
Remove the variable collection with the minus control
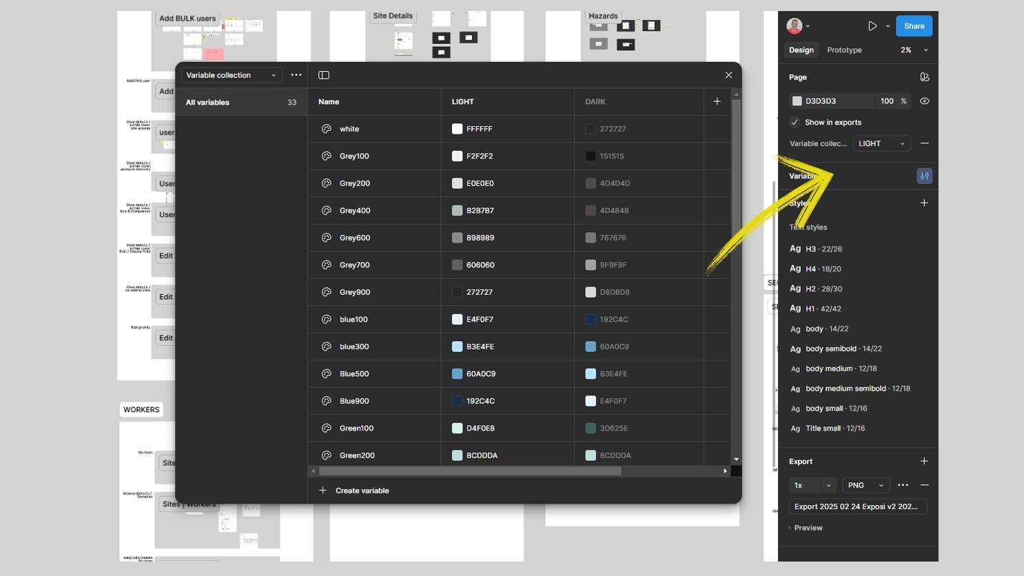click(924, 143)
